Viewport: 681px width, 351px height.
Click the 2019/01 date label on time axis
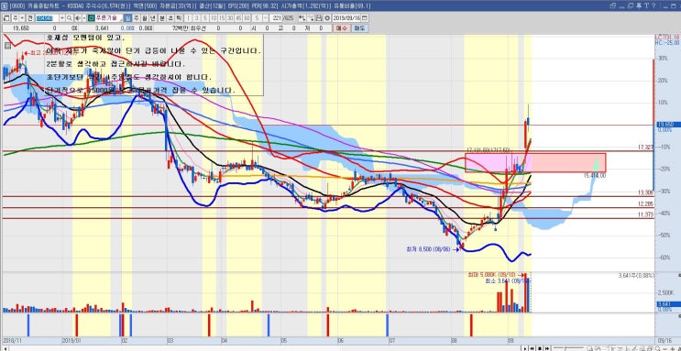(71, 340)
